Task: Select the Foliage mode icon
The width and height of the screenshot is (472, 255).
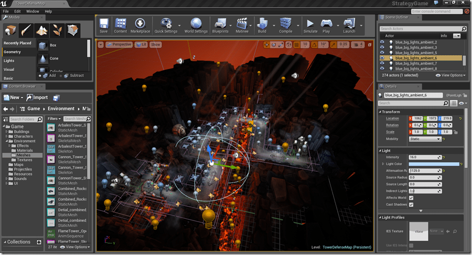Action: (57, 30)
